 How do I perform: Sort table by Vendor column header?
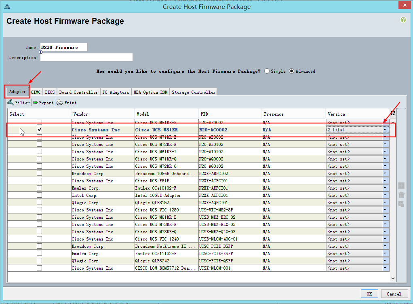tap(103, 114)
